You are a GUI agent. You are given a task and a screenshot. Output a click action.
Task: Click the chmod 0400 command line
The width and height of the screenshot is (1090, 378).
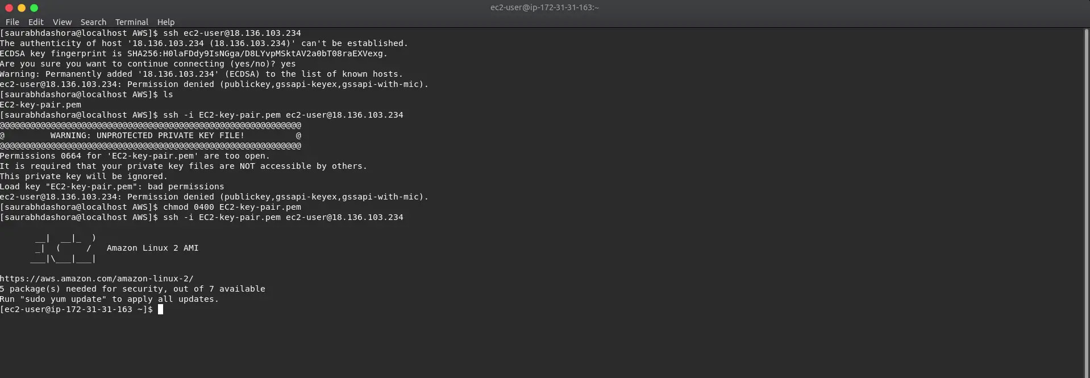tap(232, 207)
